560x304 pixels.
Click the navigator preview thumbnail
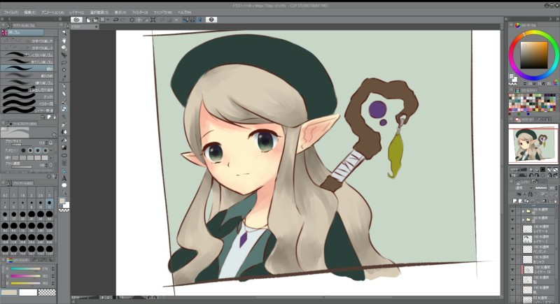pos(533,144)
